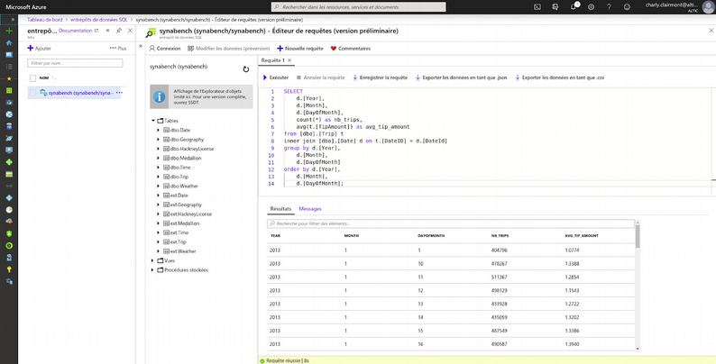
Task: Pin the SQL data warehouses blade
Action: pos(119,31)
